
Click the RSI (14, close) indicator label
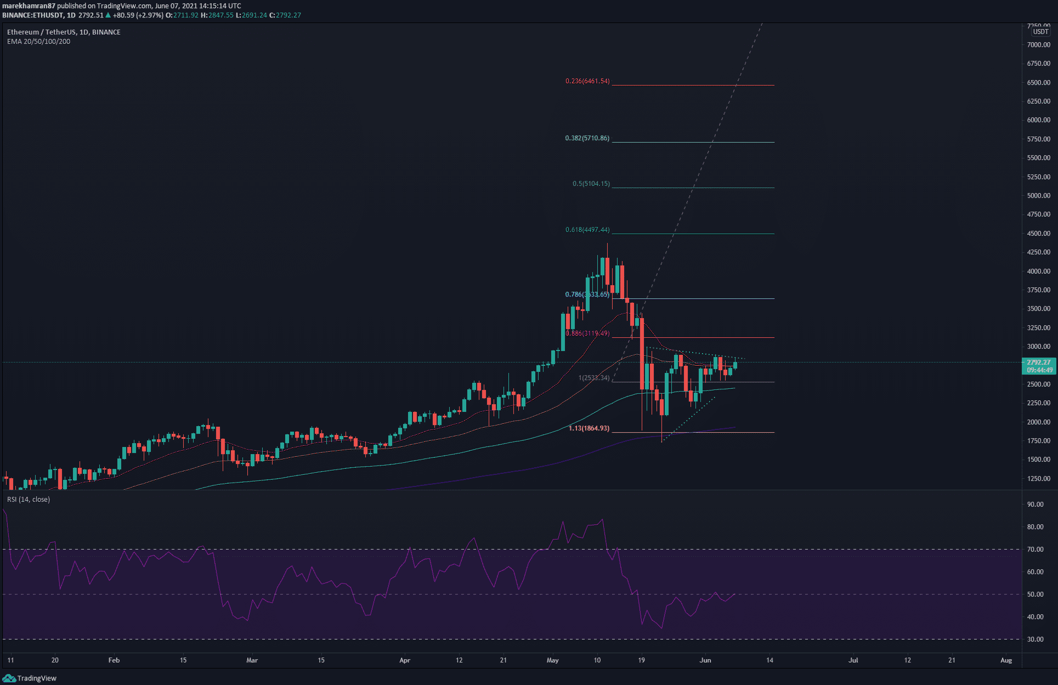point(29,500)
